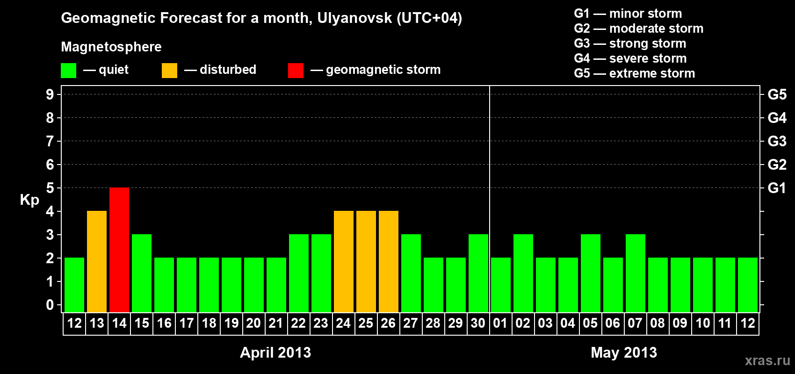Click the Geomagnetic Forecast chart title
795x374 pixels.
261,18
